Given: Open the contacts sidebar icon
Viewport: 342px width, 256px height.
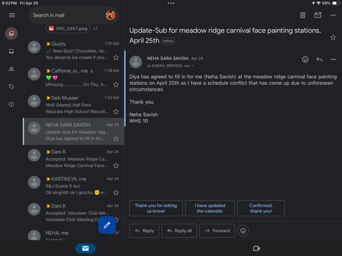Looking at the screenshot, I should coord(11,69).
